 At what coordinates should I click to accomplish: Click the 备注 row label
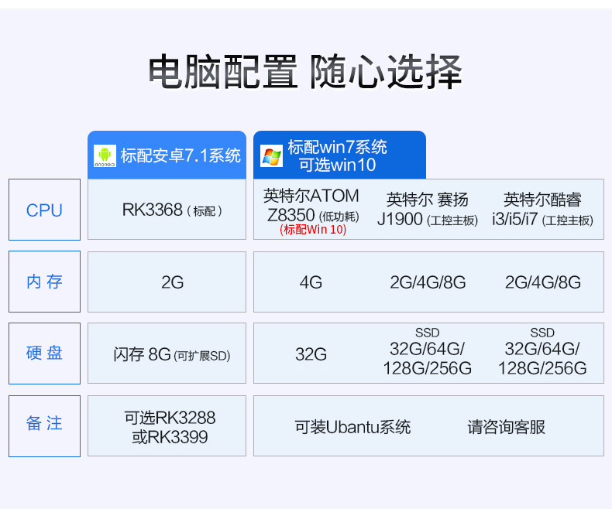click(44, 424)
